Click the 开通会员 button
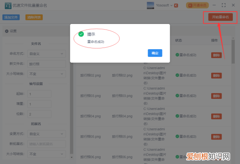The image size is (240, 164). [x=197, y=5]
